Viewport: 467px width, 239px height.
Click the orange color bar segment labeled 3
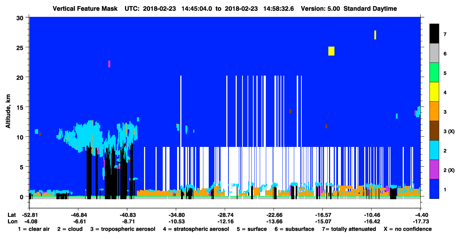click(434, 111)
